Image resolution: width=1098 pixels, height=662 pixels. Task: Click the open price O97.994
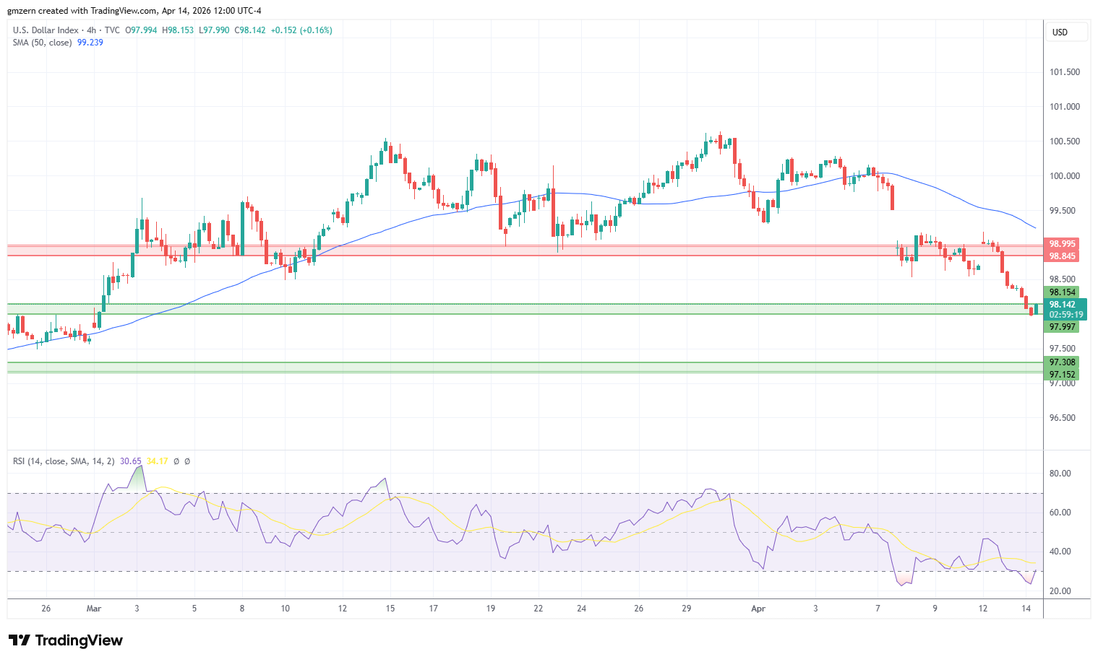click(x=141, y=30)
